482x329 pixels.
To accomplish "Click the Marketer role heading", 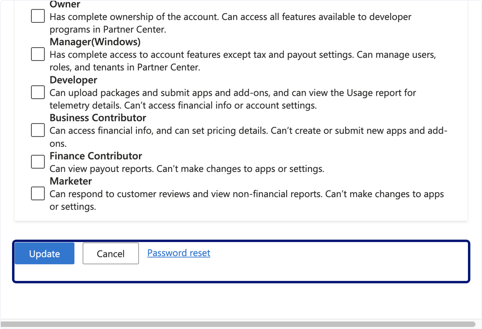I will pos(71,181).
